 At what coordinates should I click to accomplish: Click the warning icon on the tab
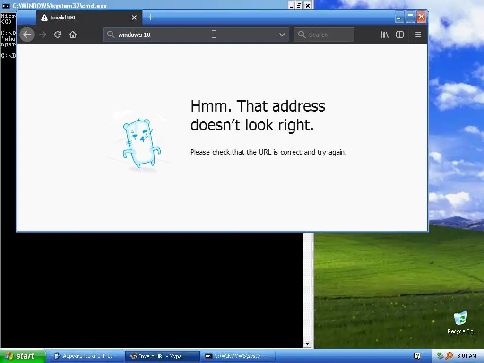44,17
